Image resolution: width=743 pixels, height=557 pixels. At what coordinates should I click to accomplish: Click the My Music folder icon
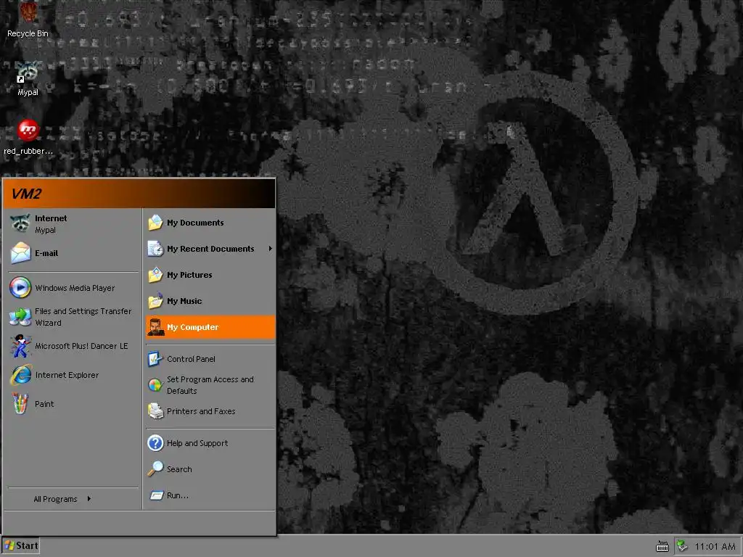(155, 301)
